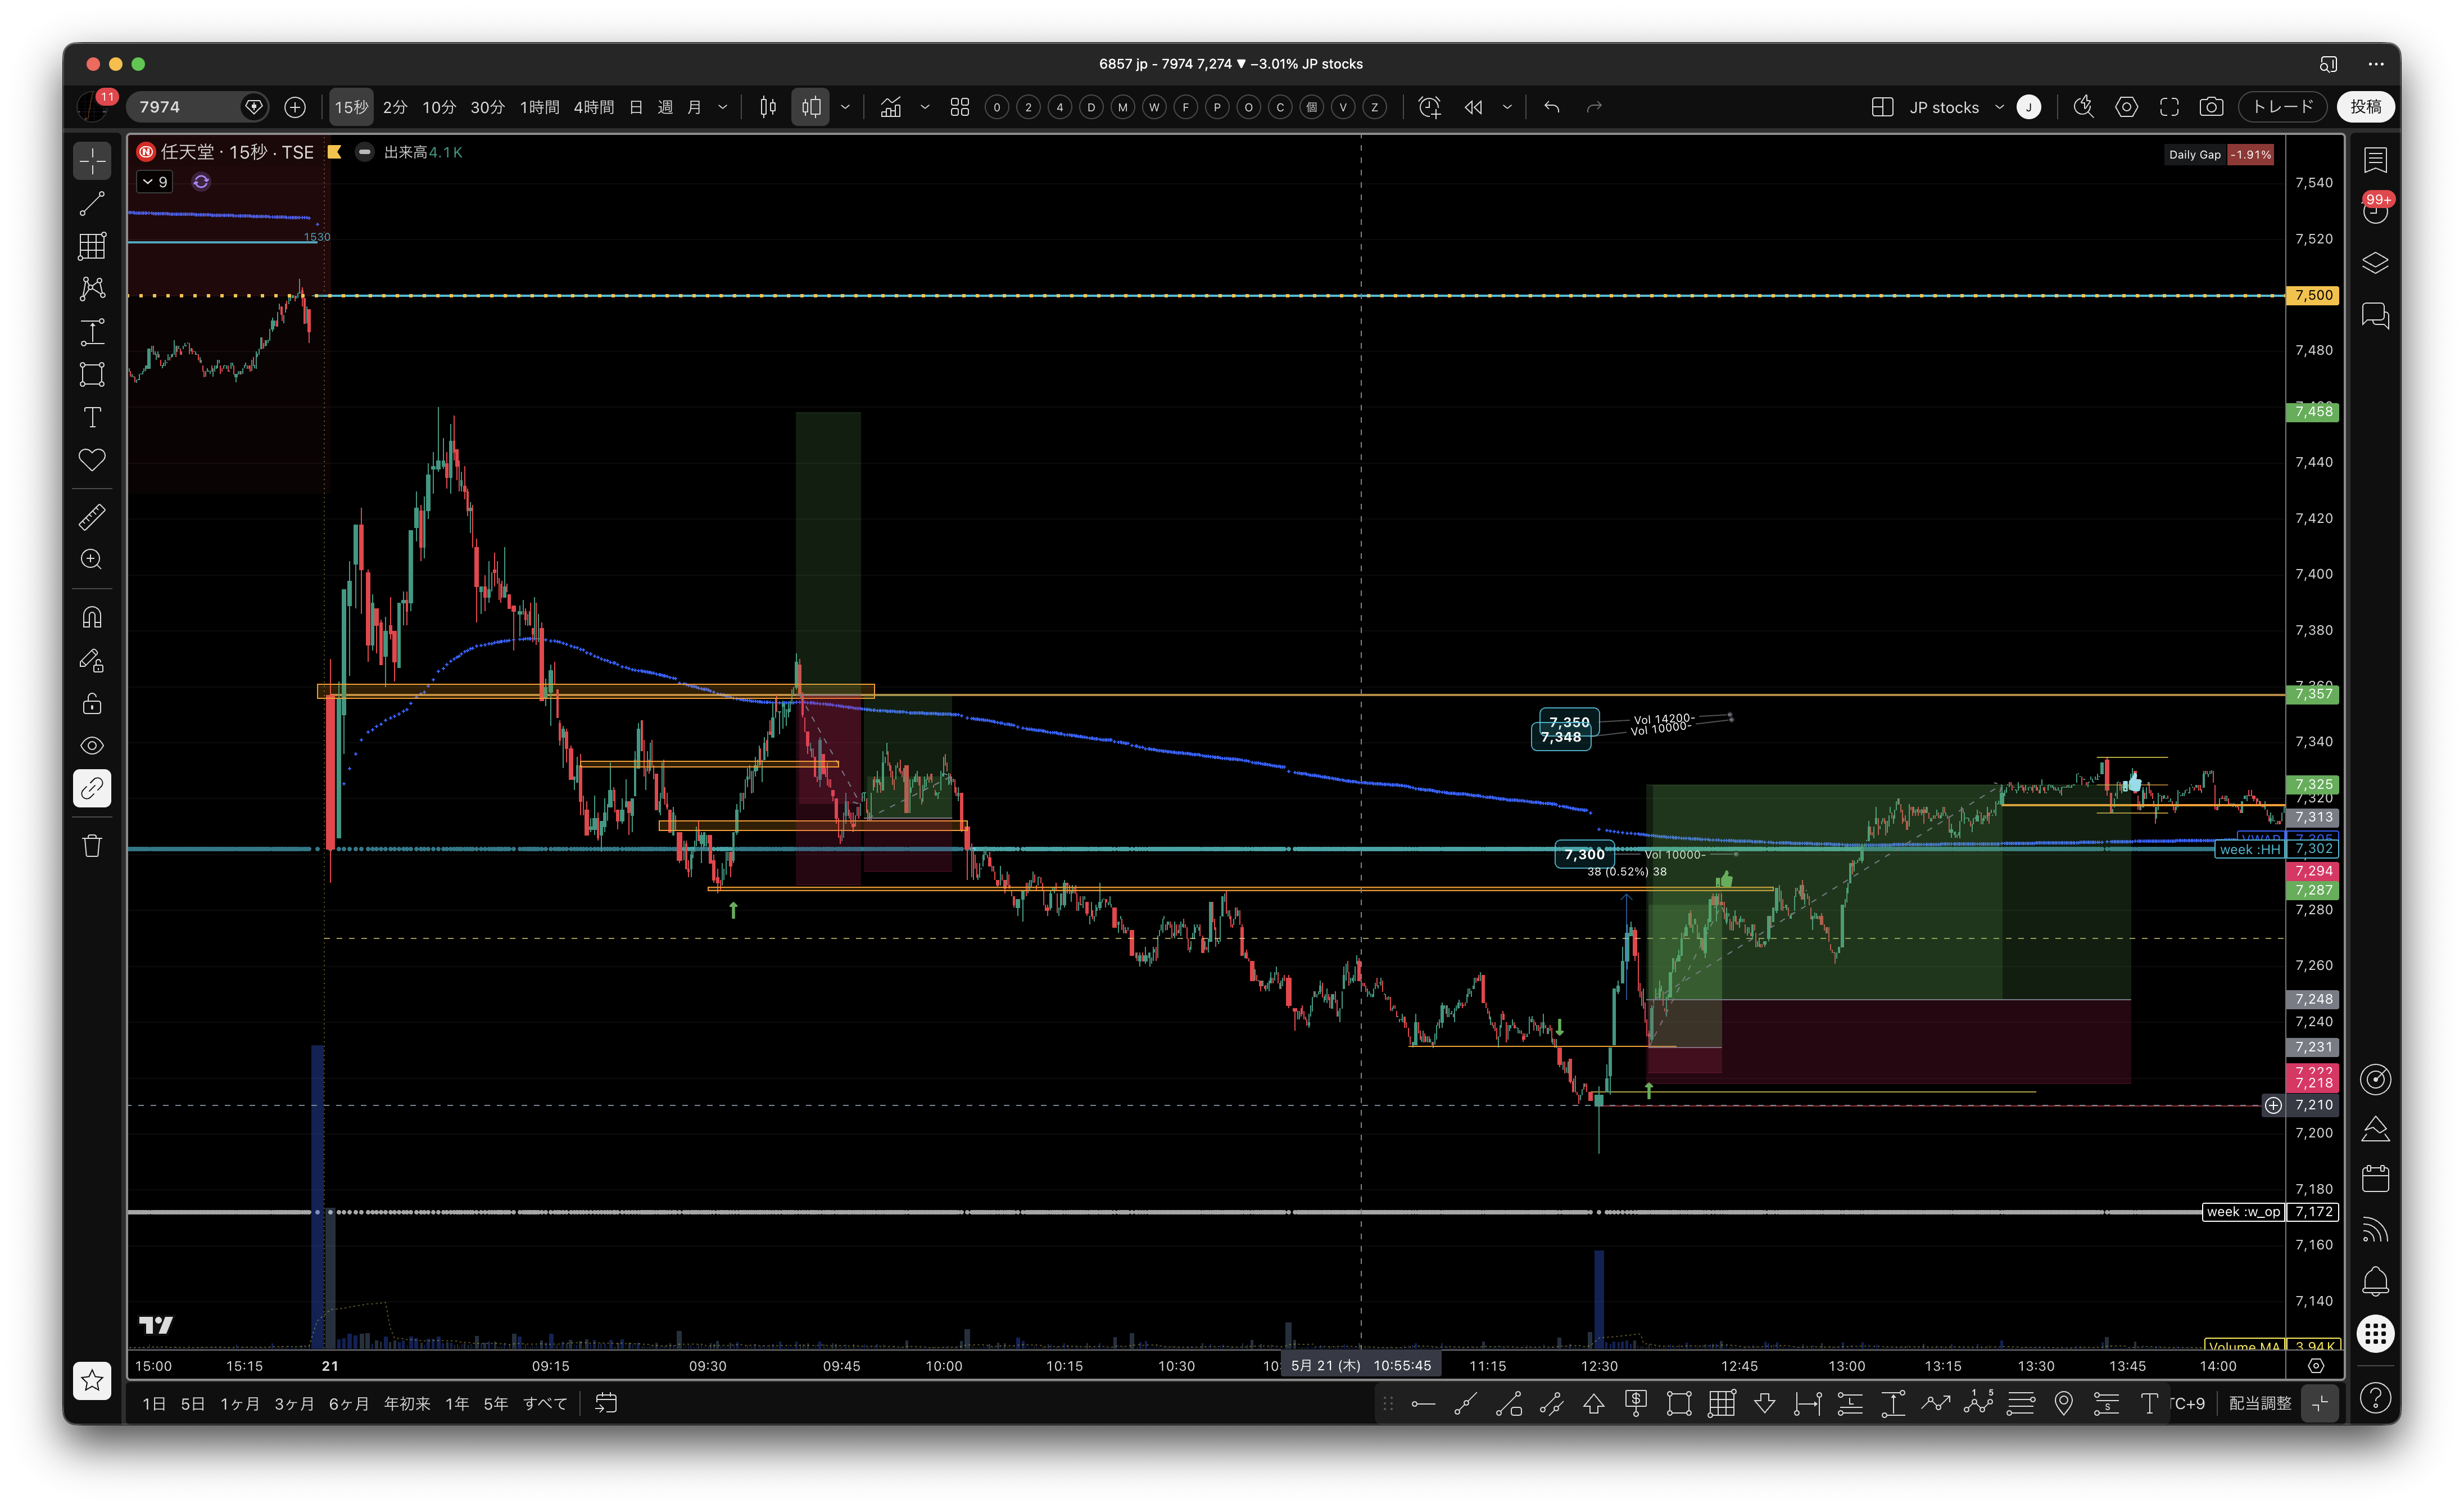
Task: Open the calendar panel icon
Action: pyautogui.click(x=2376, y=1179)
